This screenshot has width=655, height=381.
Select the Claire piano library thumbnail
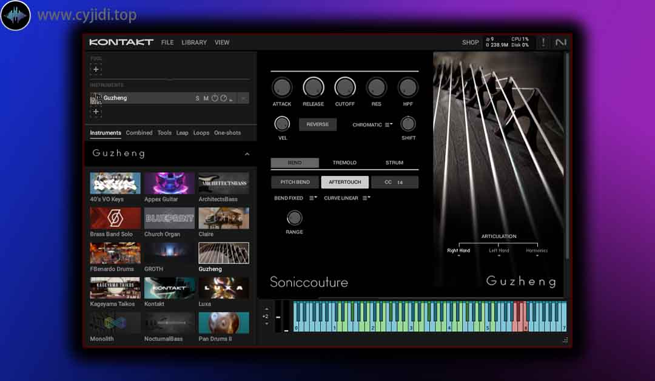coord(224,218)
